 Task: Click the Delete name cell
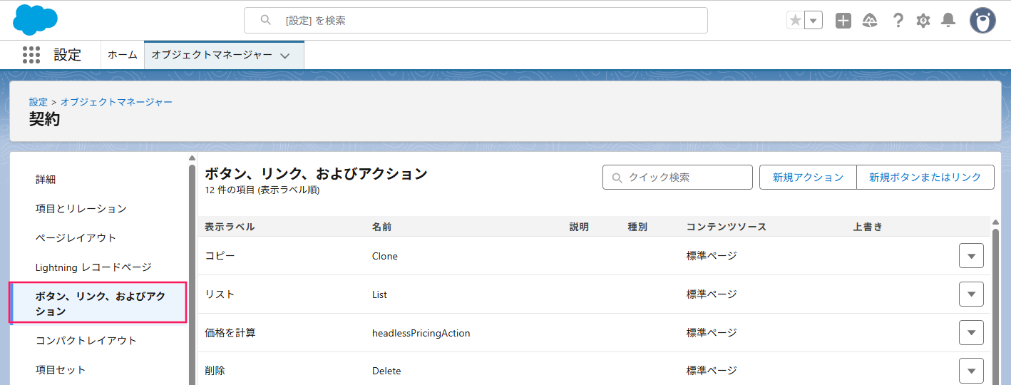tap(386, 371)
